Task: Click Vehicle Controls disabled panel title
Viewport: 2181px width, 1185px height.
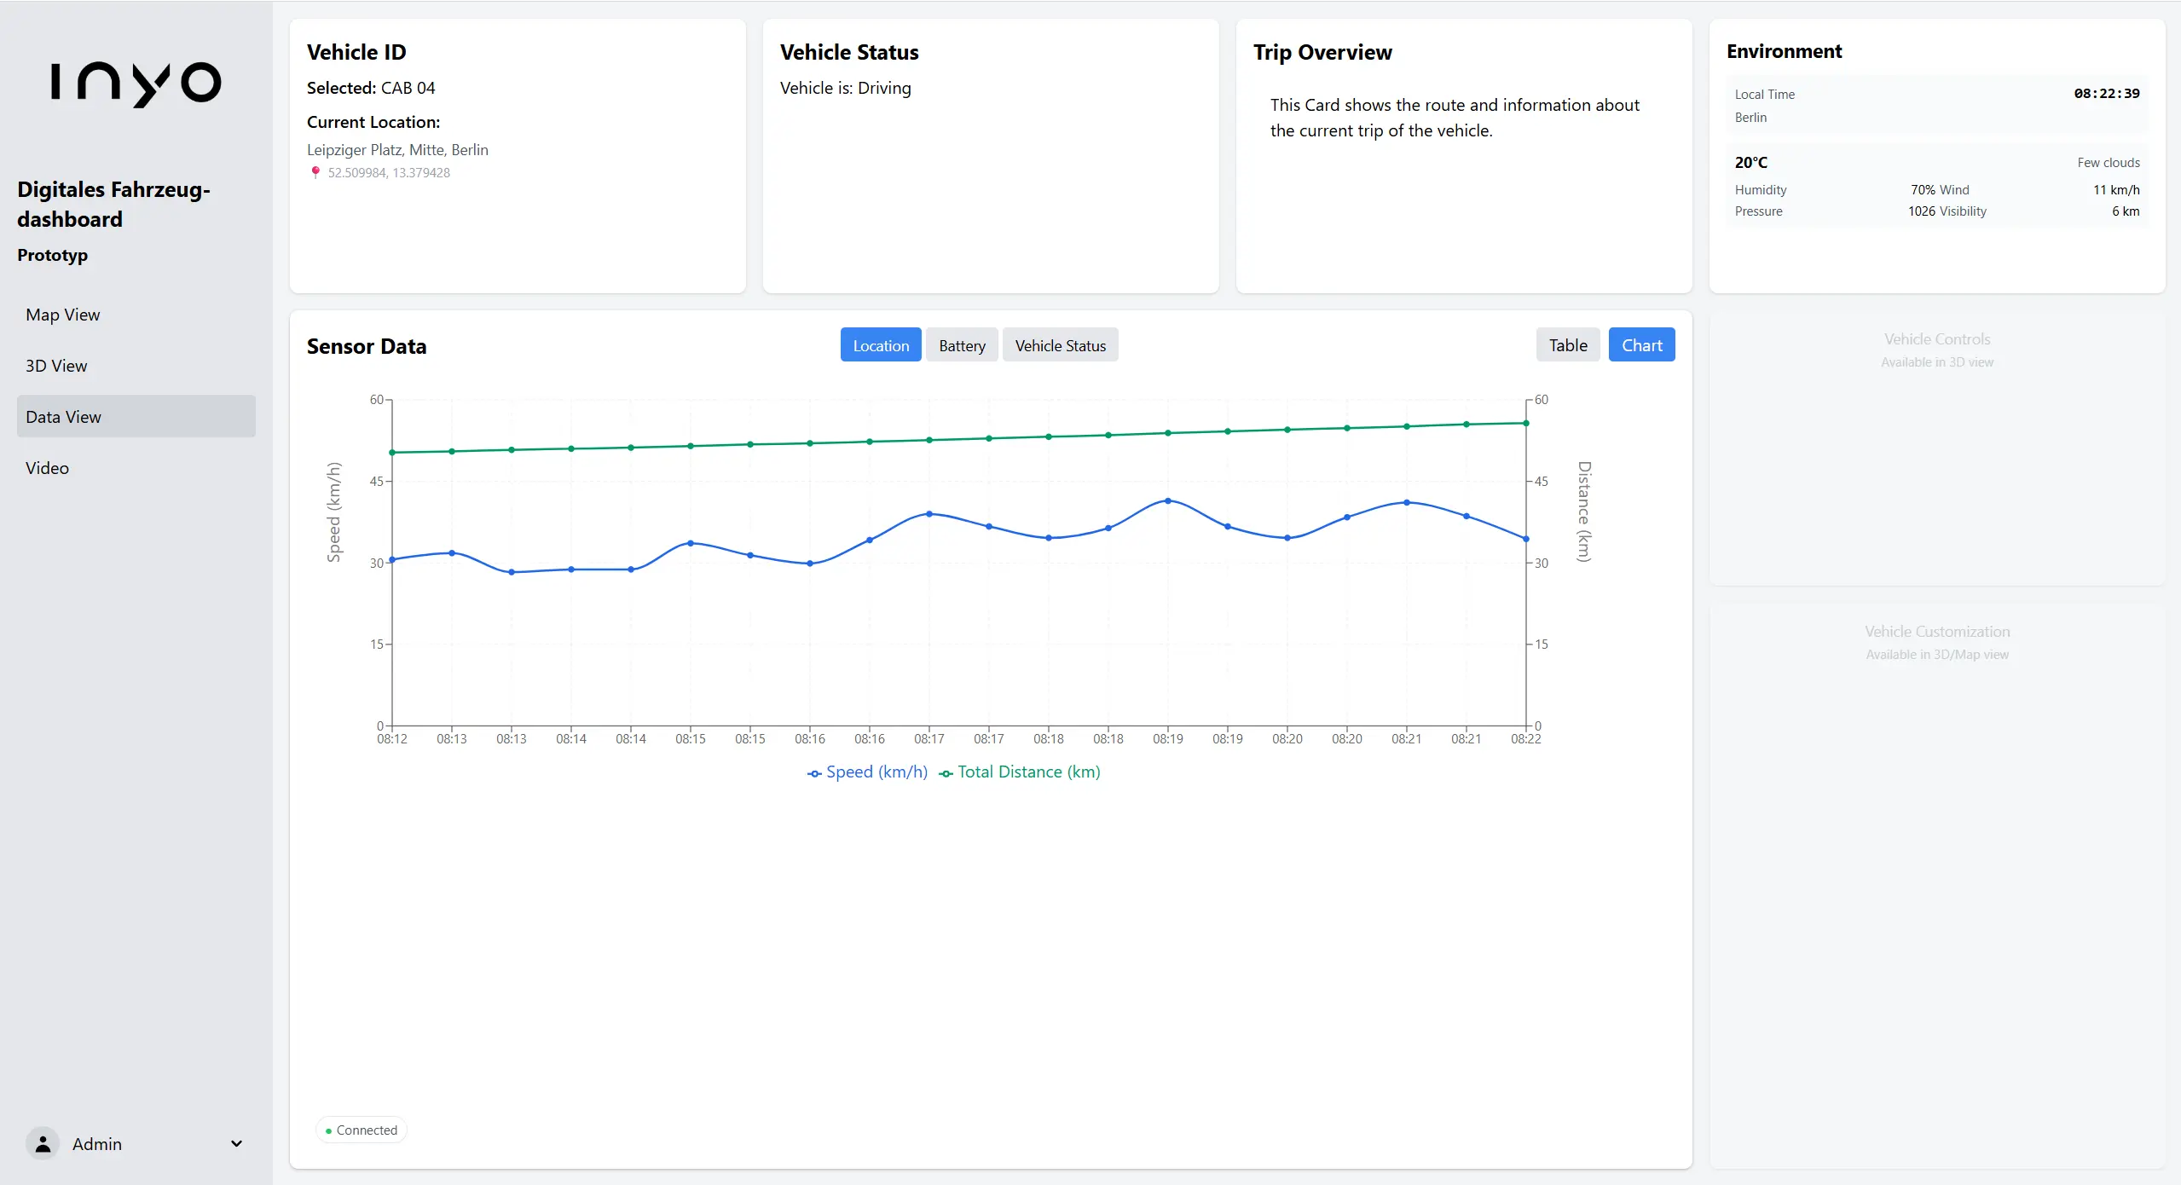Action: pos(1937,339)
